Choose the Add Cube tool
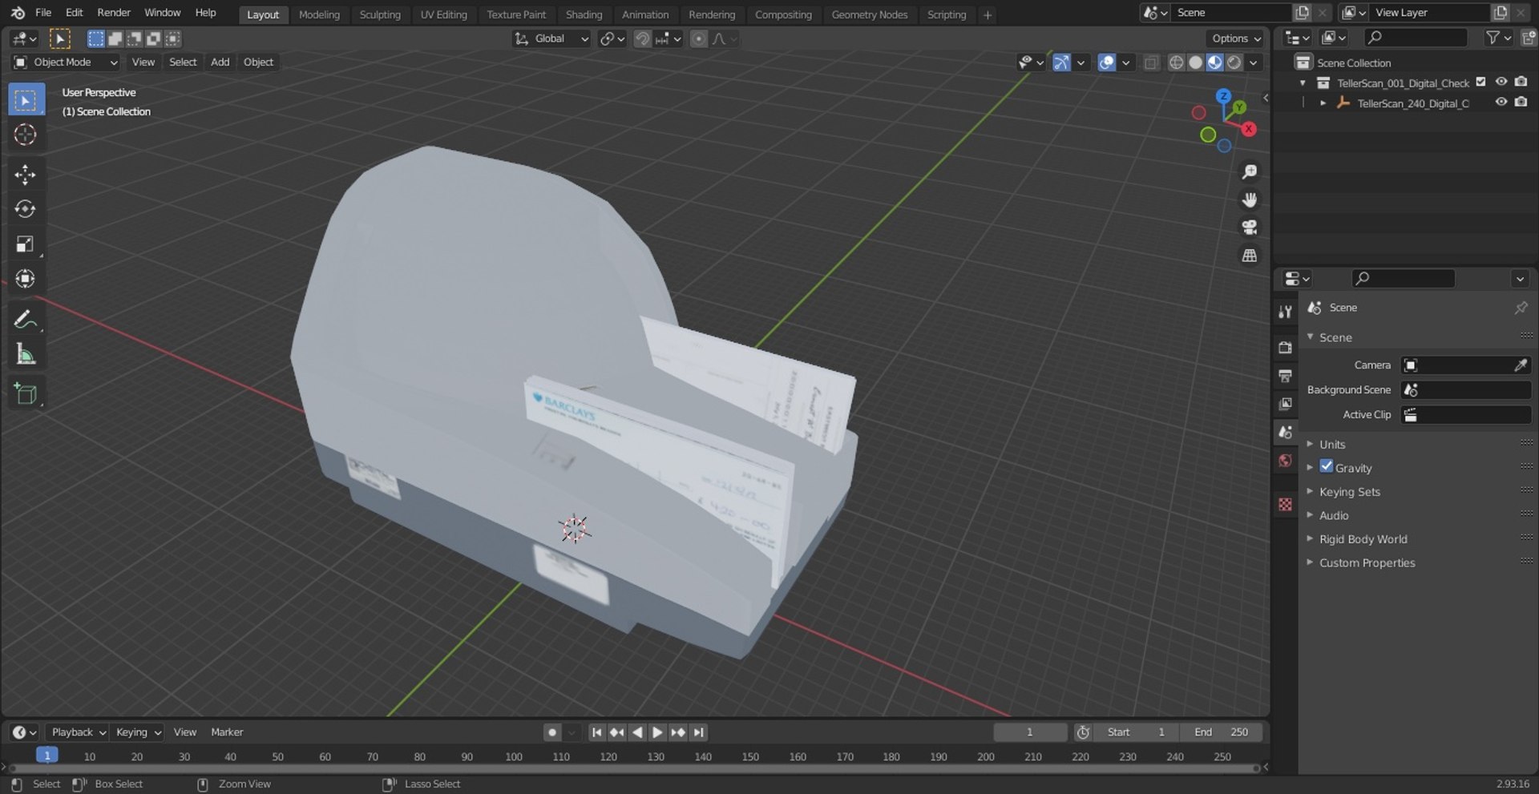Image resolution: width=1539 pixels, height=794 pixels. click(x=25, y=393)
